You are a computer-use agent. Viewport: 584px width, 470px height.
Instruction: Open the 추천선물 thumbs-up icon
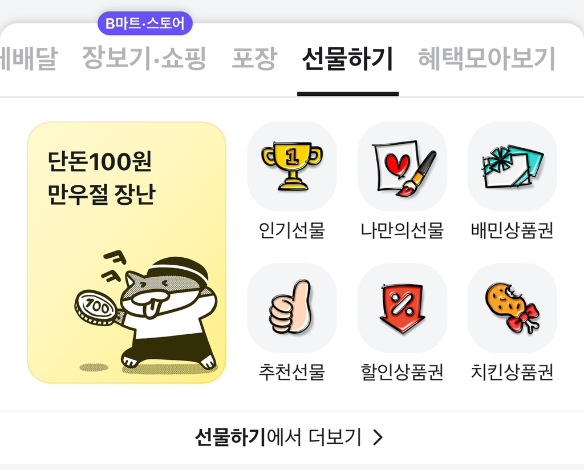(x=292, y=308)
